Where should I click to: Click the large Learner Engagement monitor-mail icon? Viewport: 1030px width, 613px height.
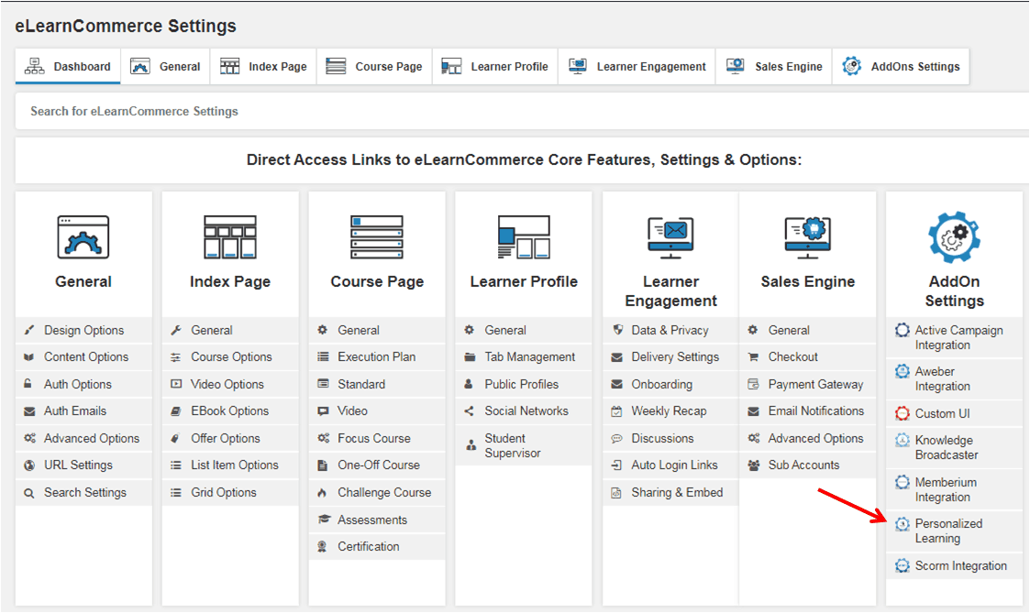click(x=670, y=237)
